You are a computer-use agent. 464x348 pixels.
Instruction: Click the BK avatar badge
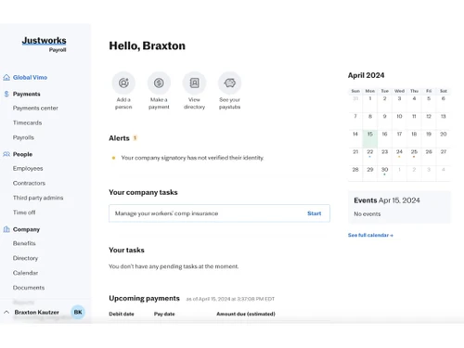78,312
